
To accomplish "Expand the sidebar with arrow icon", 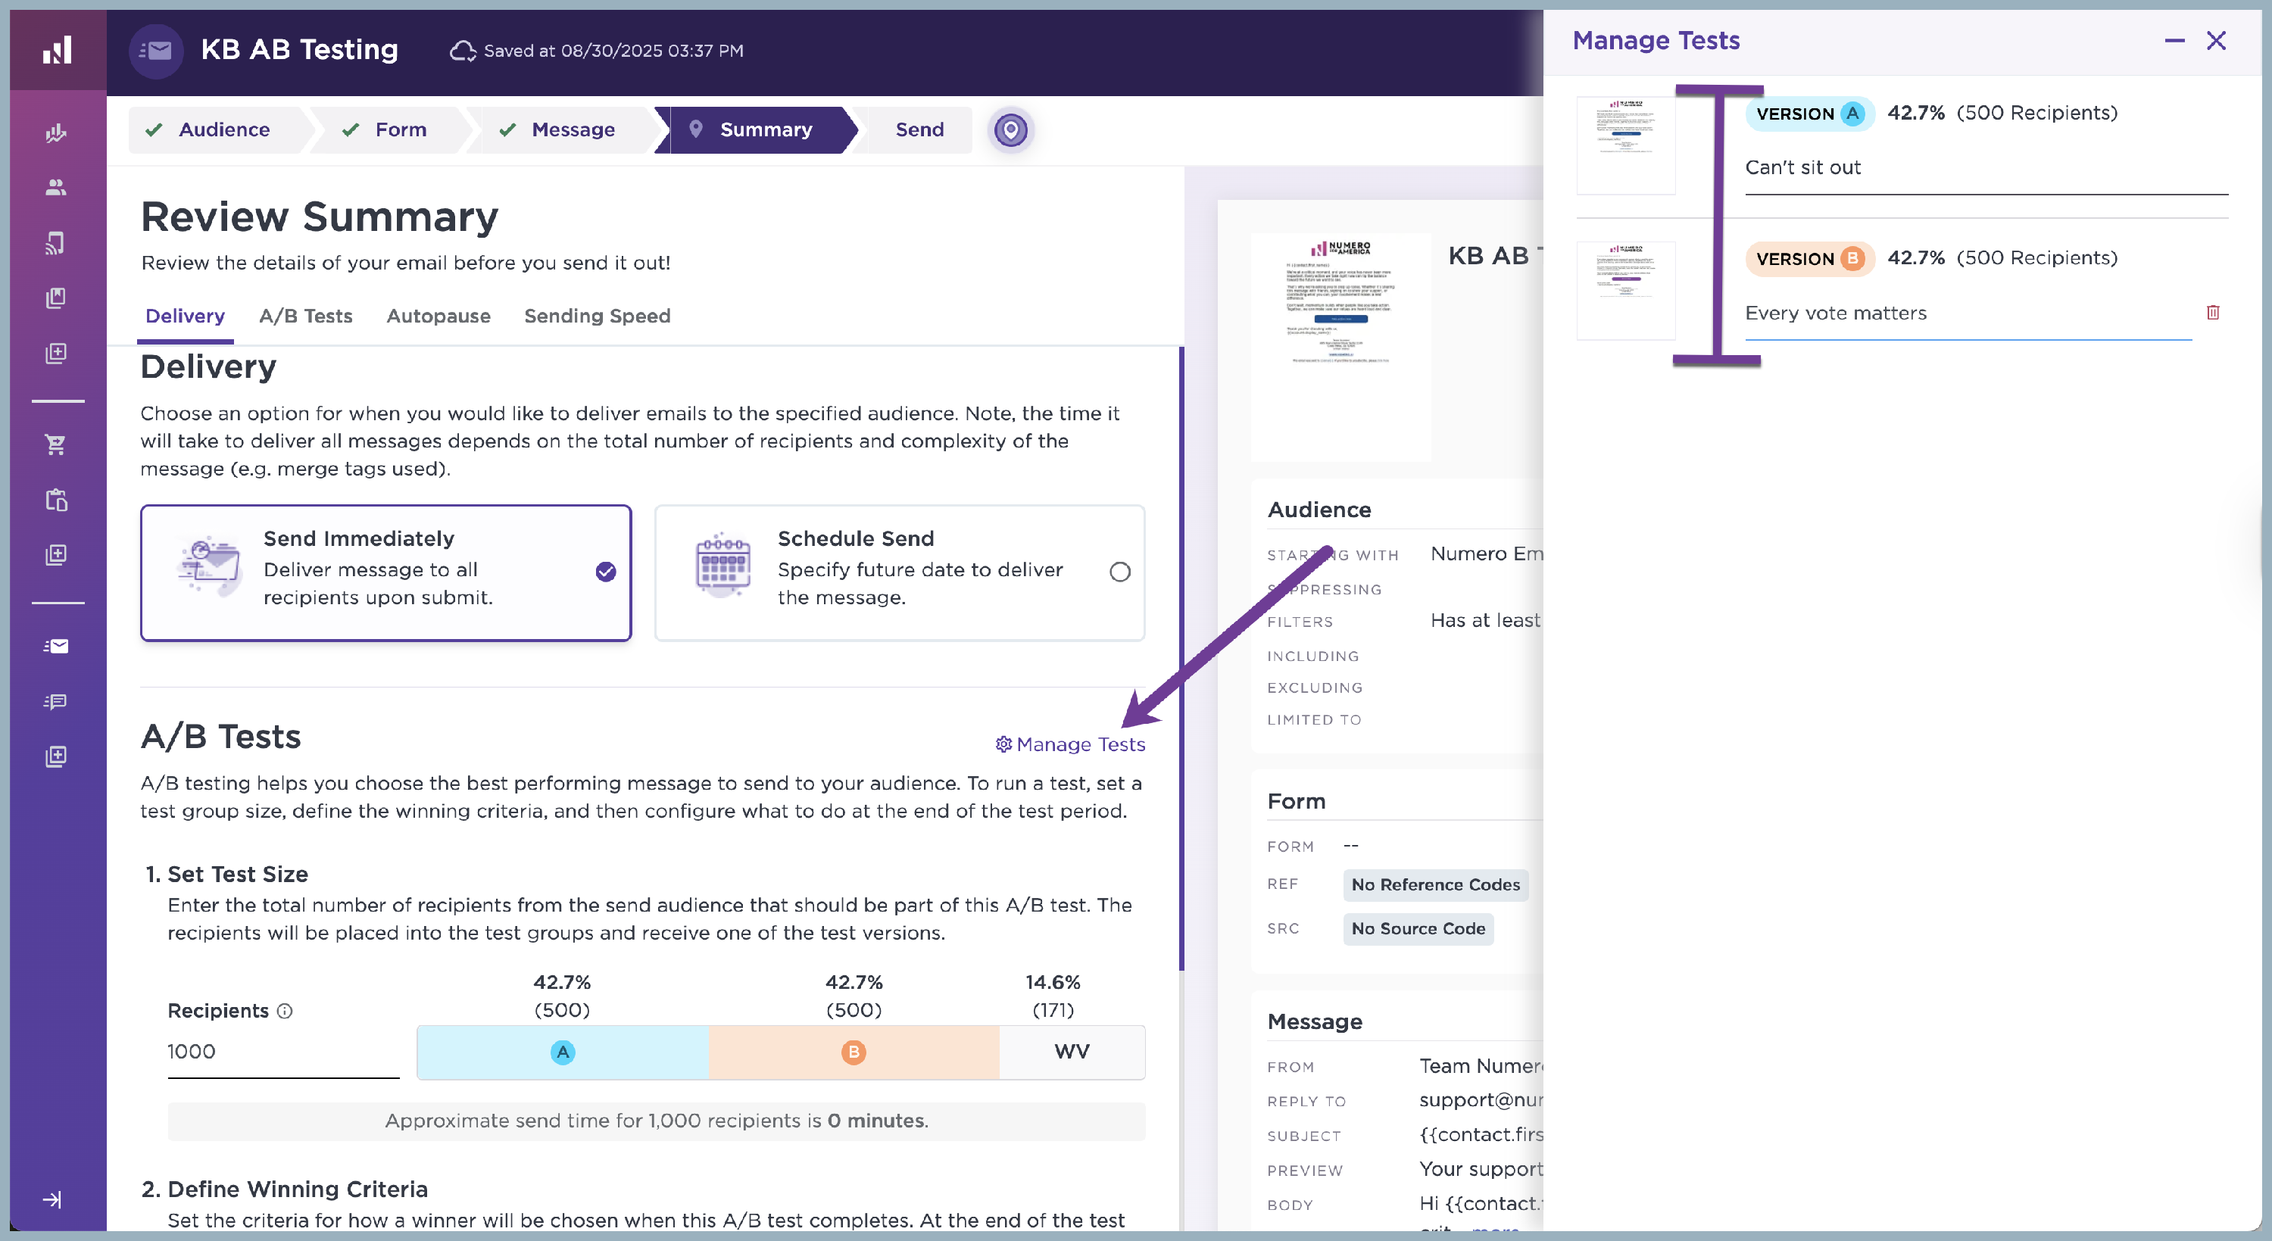I will coord(53,1199).
